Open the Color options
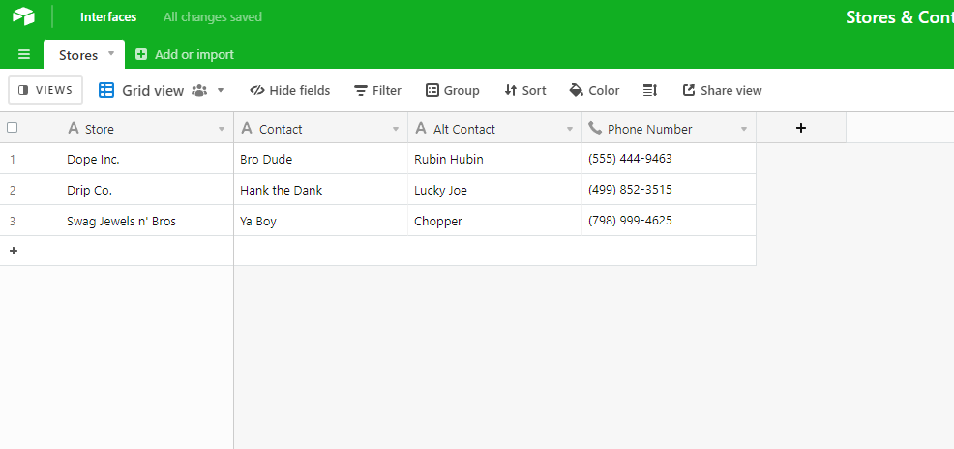Viewport: 954px width, 449px height. coord(594,90)
